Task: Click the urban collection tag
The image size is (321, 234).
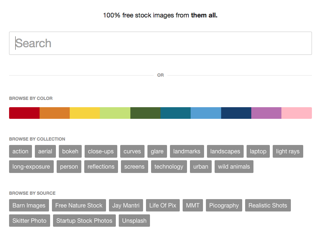Action: [201, 166]
